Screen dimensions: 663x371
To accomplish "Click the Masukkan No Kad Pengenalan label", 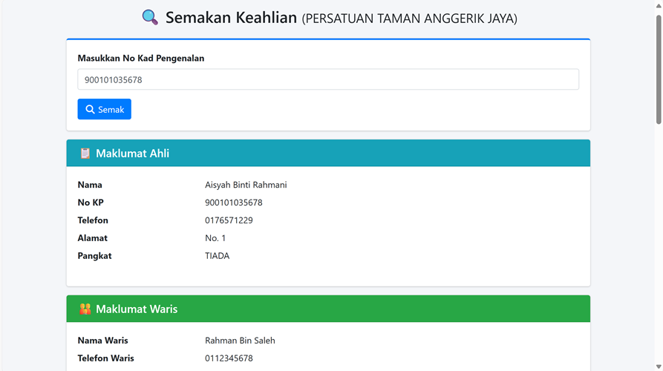I will (141, 59).
